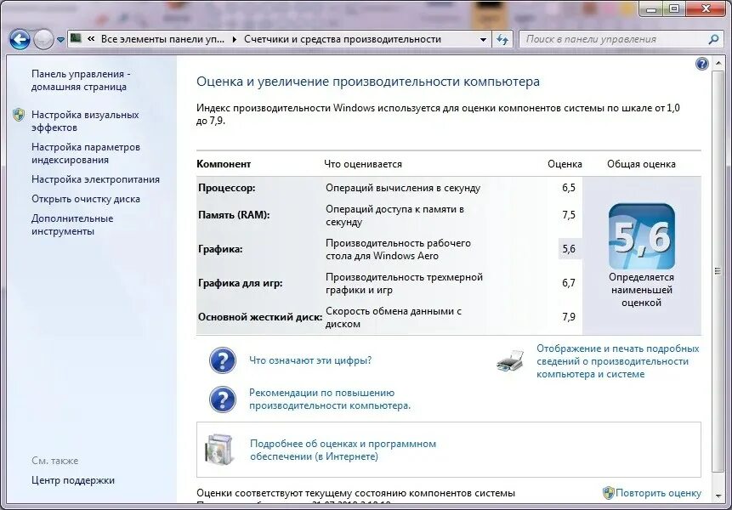Screen dimensions: 732x510
Task: Click the 'Что оценивается' column header
Action: tap(363, 164)
